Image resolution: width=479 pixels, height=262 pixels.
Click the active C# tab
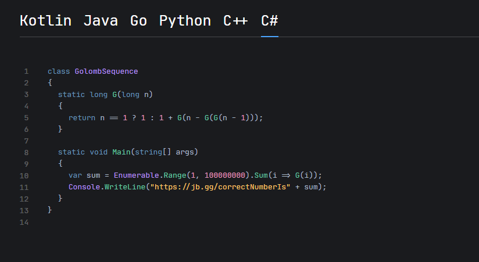point(270,21)
